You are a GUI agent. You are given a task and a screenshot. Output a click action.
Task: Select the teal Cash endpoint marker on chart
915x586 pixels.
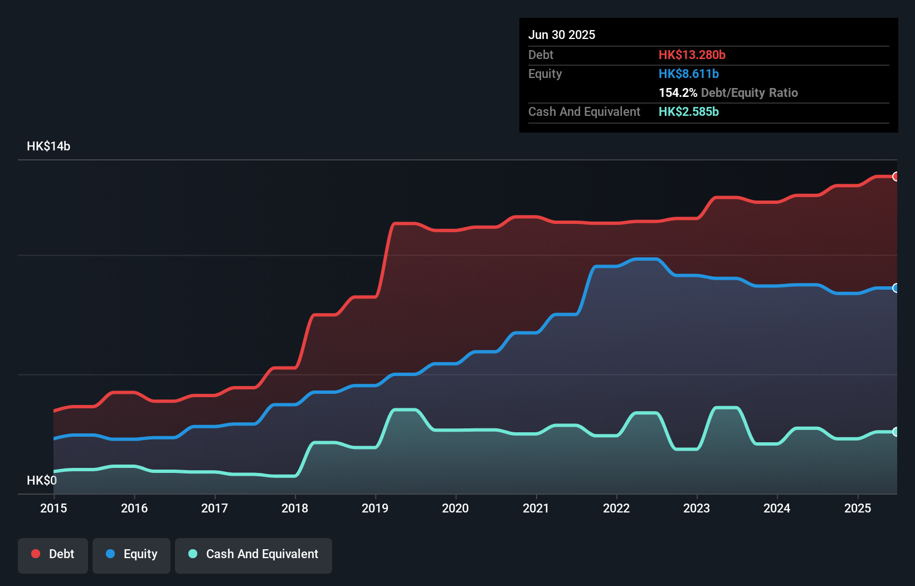(895, 431)
